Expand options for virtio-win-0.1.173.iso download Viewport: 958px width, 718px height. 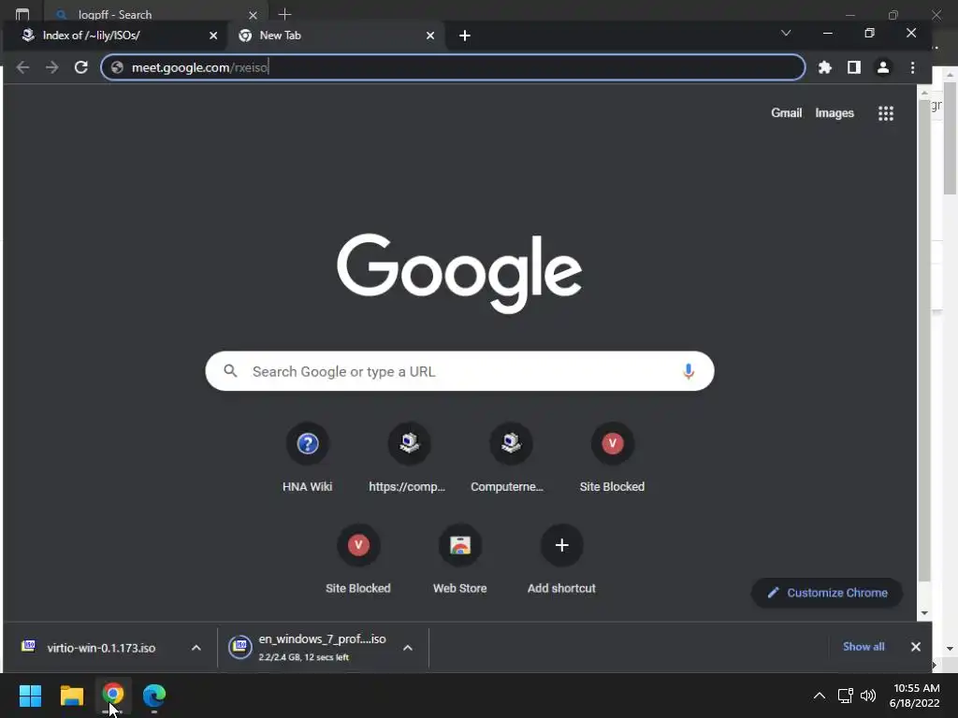[196, 648]
